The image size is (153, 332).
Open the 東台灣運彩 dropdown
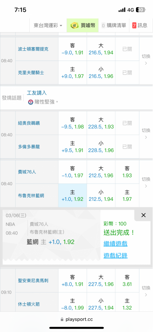(48, 26)
